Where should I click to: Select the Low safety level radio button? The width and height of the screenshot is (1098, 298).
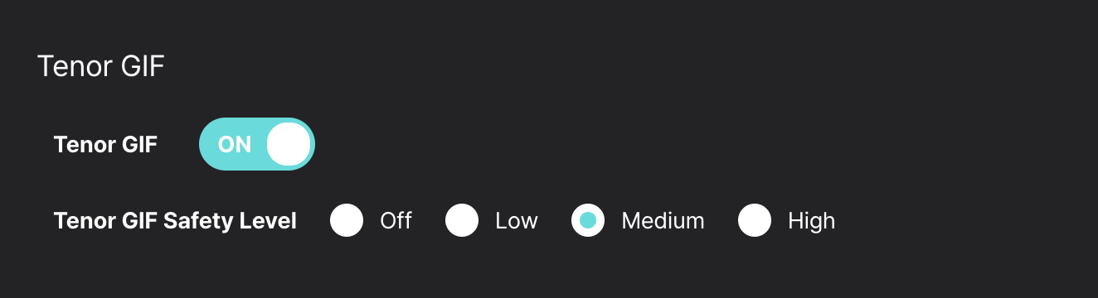click(462, 220)
